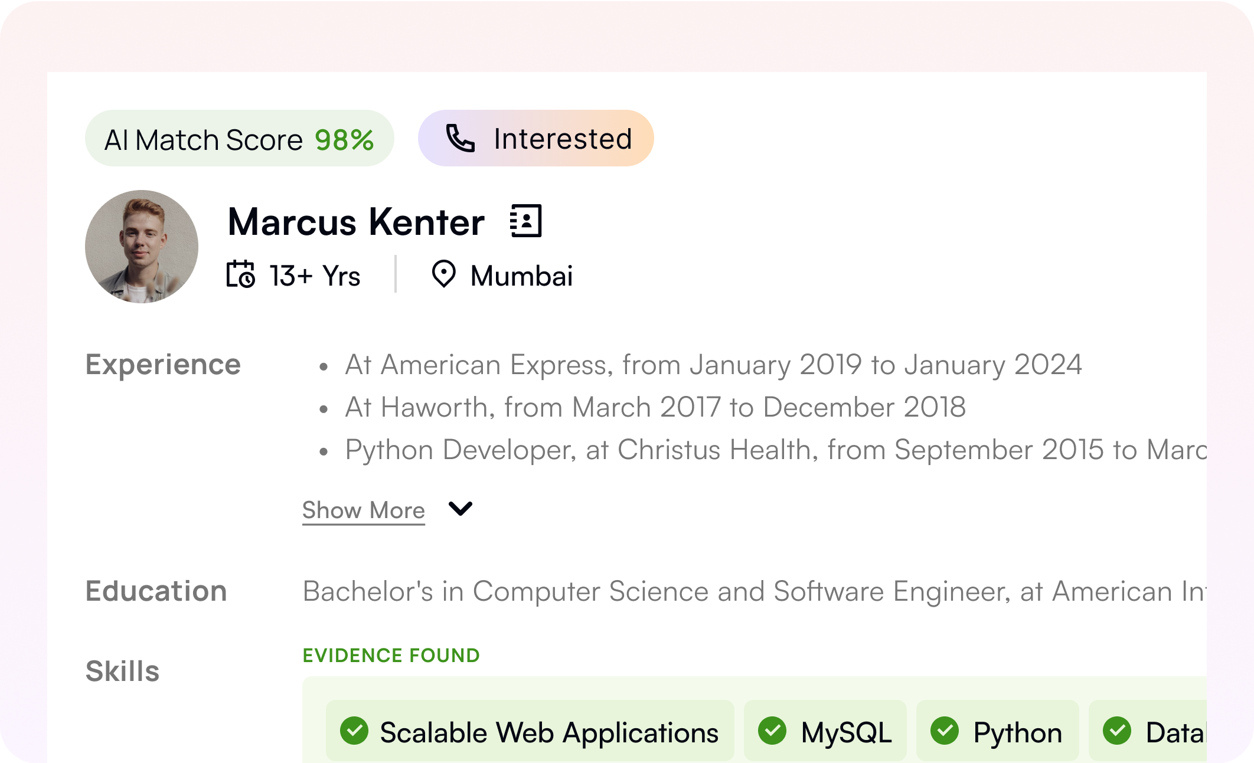Click the Show More link
This screenshot has width=1254, height=763.
364,510
